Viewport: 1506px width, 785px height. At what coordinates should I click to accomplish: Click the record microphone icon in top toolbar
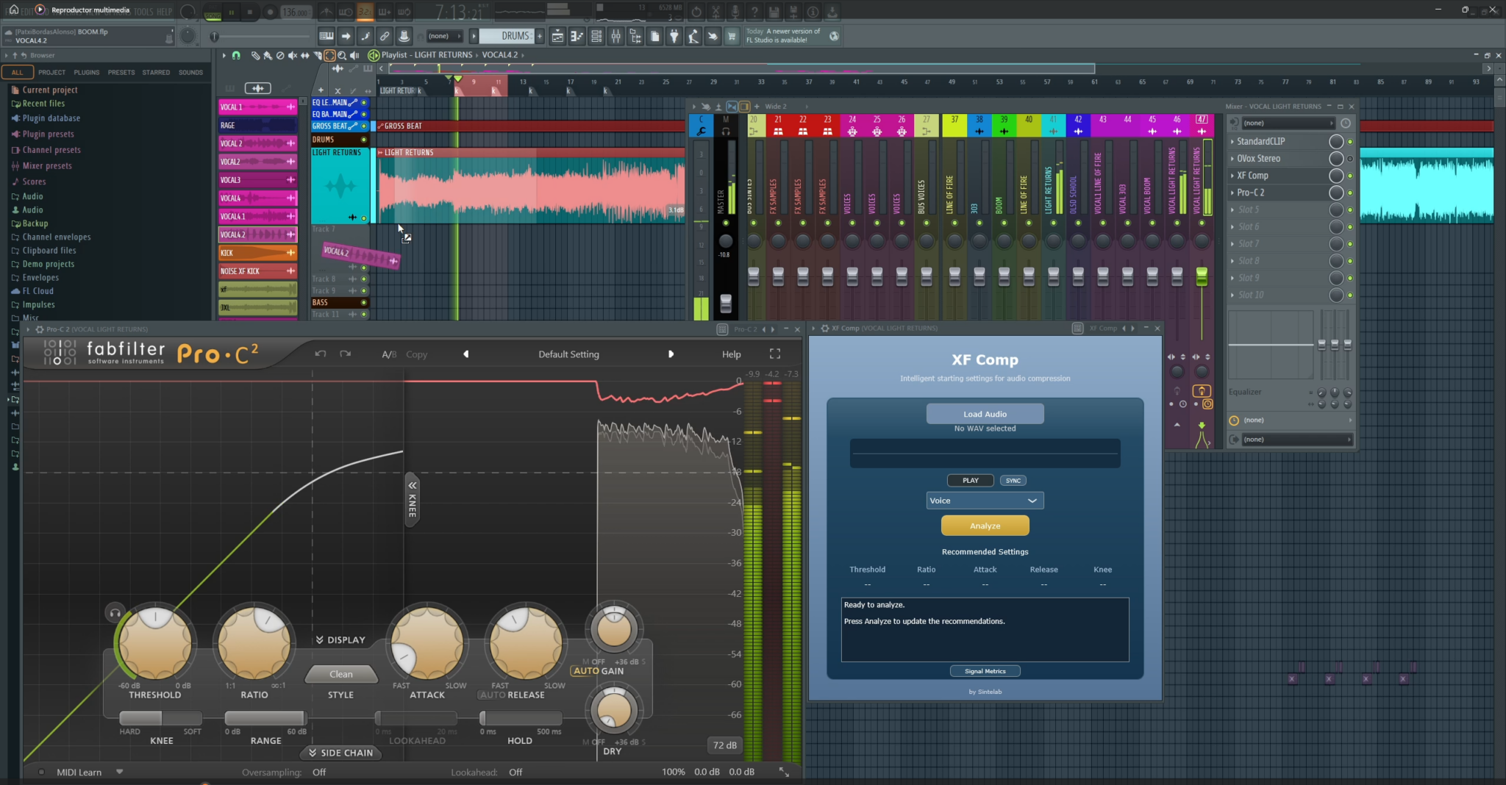click(735, 12)
